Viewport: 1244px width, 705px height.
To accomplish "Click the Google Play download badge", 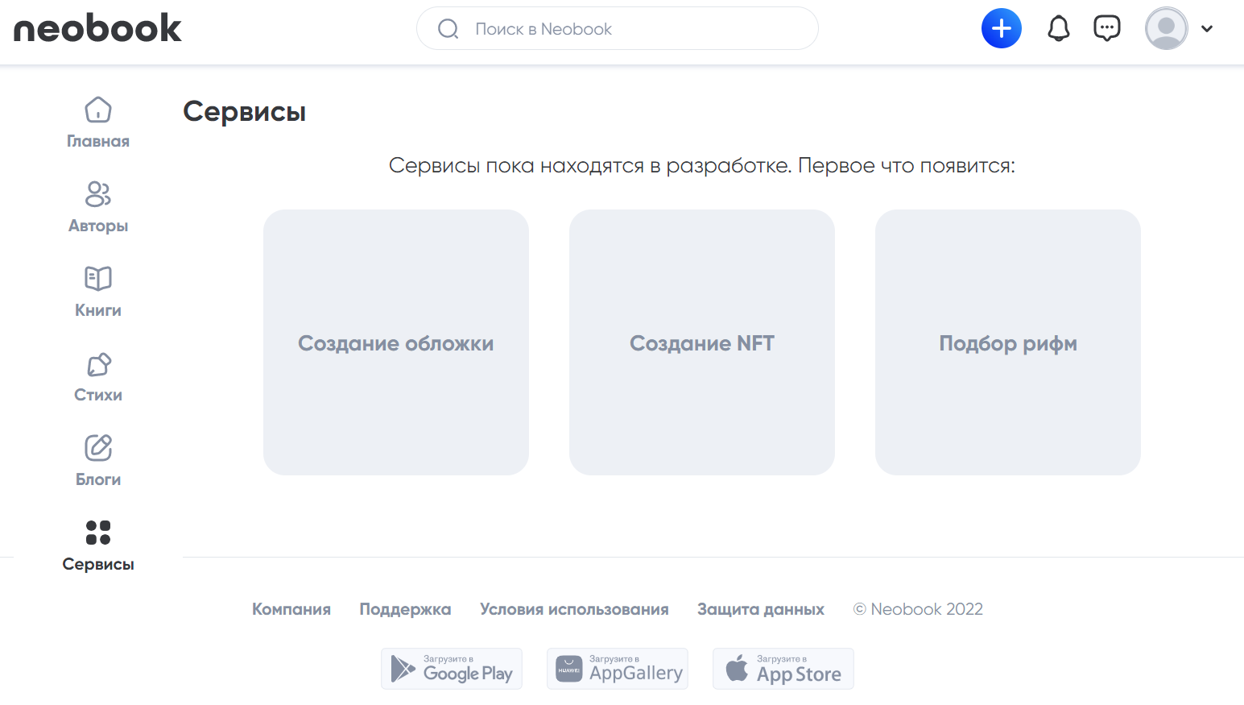I will (x=452, y=669).
